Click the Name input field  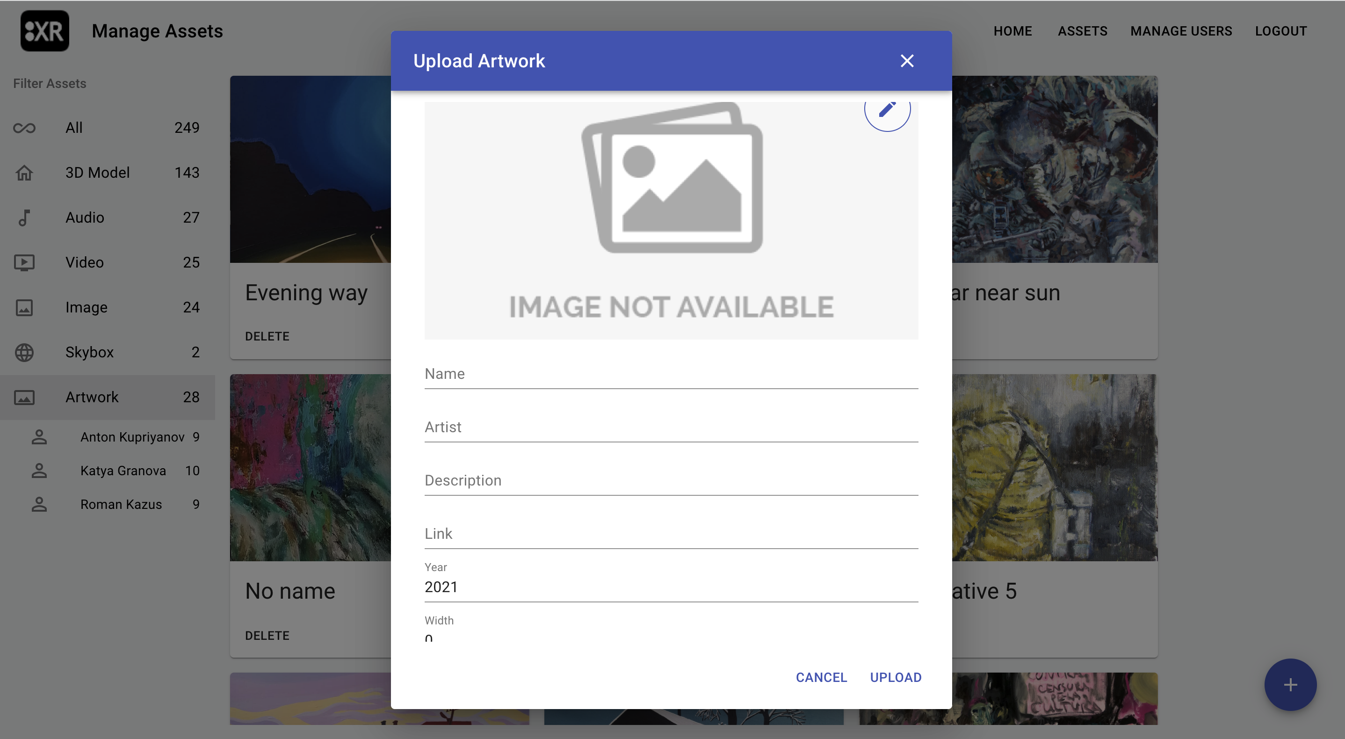671,375
